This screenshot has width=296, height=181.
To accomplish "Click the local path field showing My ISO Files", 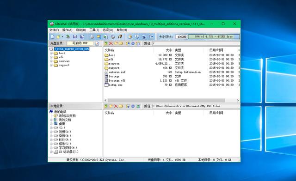I will 196,106.
